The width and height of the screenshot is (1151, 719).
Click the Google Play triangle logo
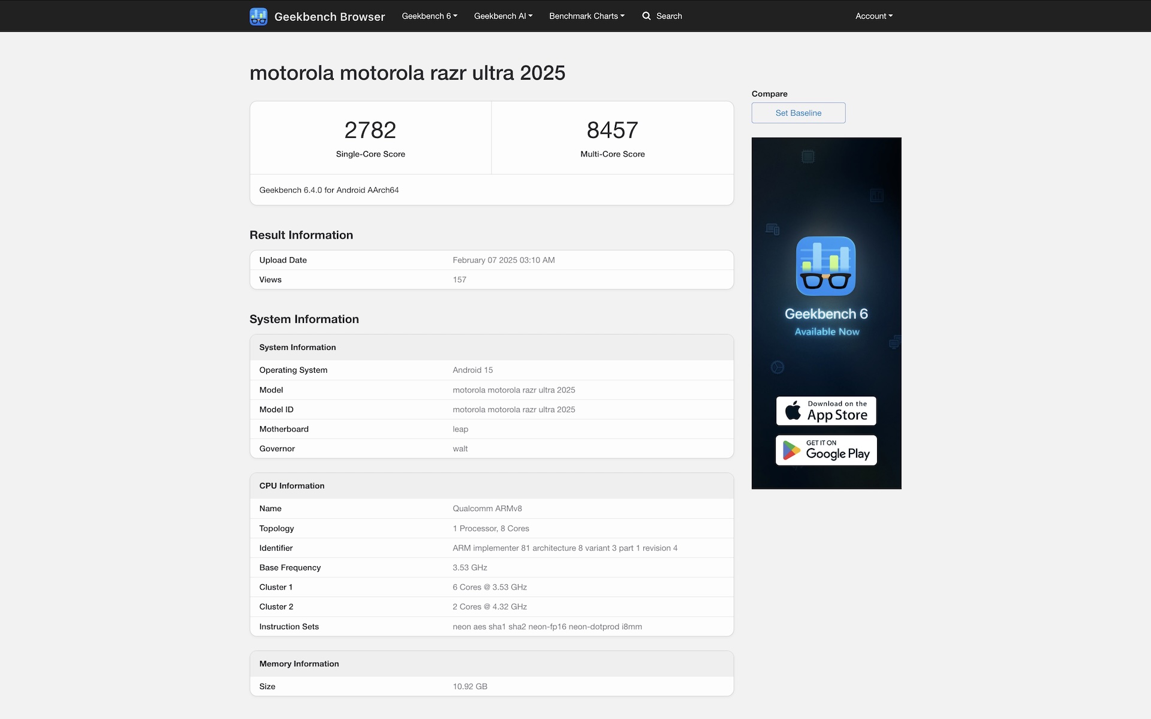pyautogui.click(x=791, y=450)
